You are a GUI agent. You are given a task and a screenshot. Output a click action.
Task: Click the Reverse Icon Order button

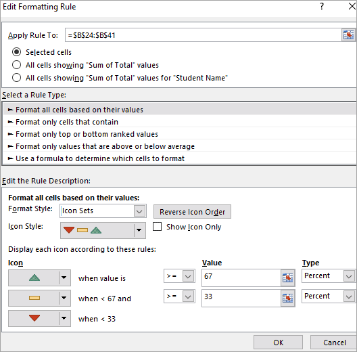click(192, 212)
